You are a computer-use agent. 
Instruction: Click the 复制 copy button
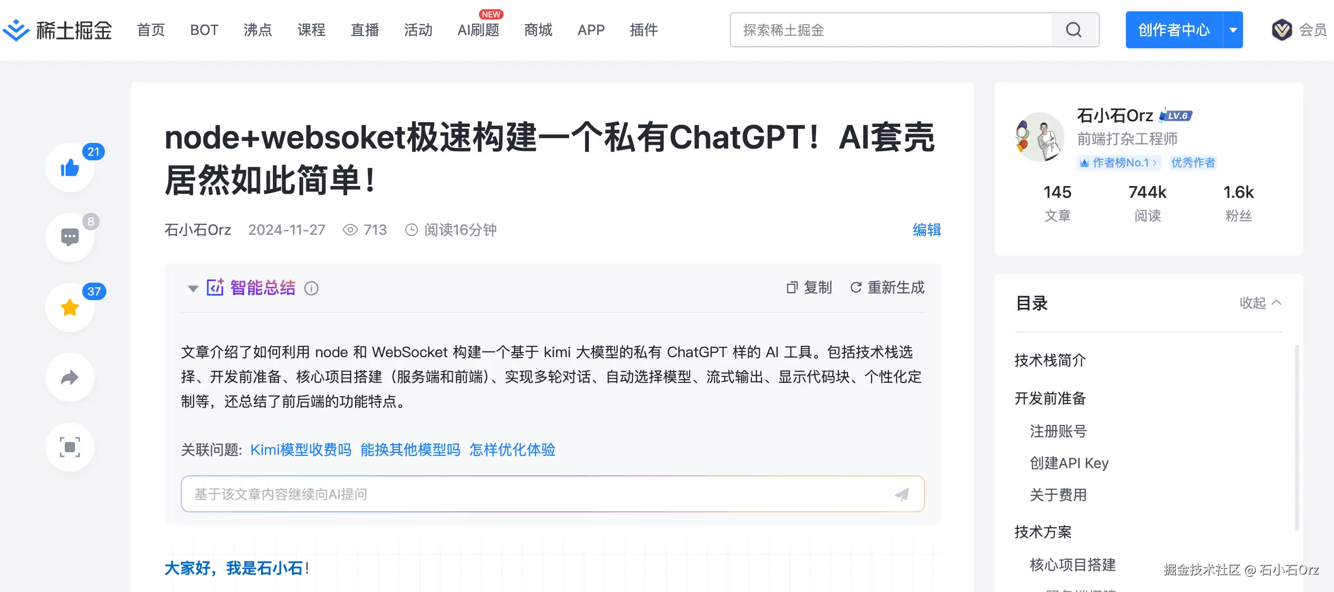809,287
